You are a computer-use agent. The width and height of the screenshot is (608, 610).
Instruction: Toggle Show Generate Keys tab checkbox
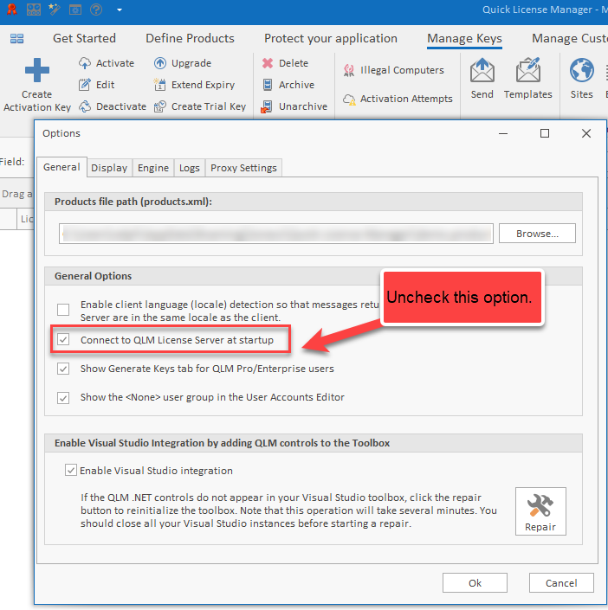63,369
